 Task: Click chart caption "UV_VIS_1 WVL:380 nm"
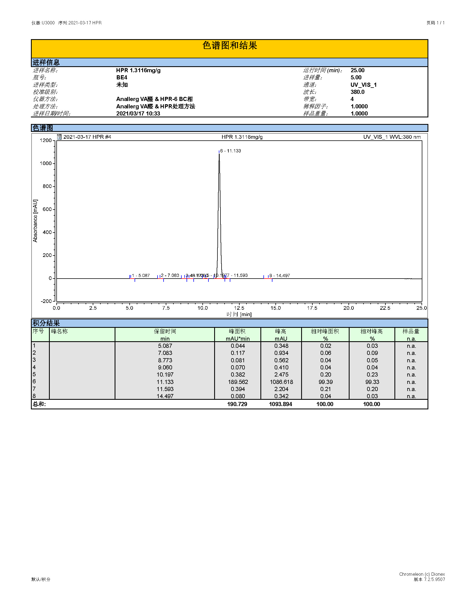coord(392,137)
